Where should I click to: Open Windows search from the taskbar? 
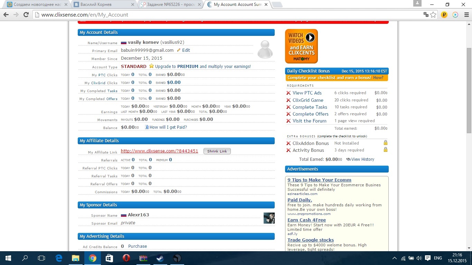(25, 258)
